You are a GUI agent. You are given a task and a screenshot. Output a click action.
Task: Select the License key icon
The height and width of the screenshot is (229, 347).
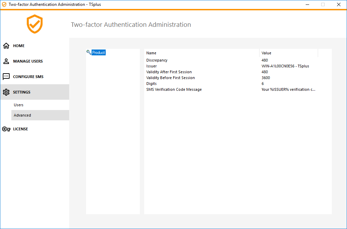coord(6,129)
